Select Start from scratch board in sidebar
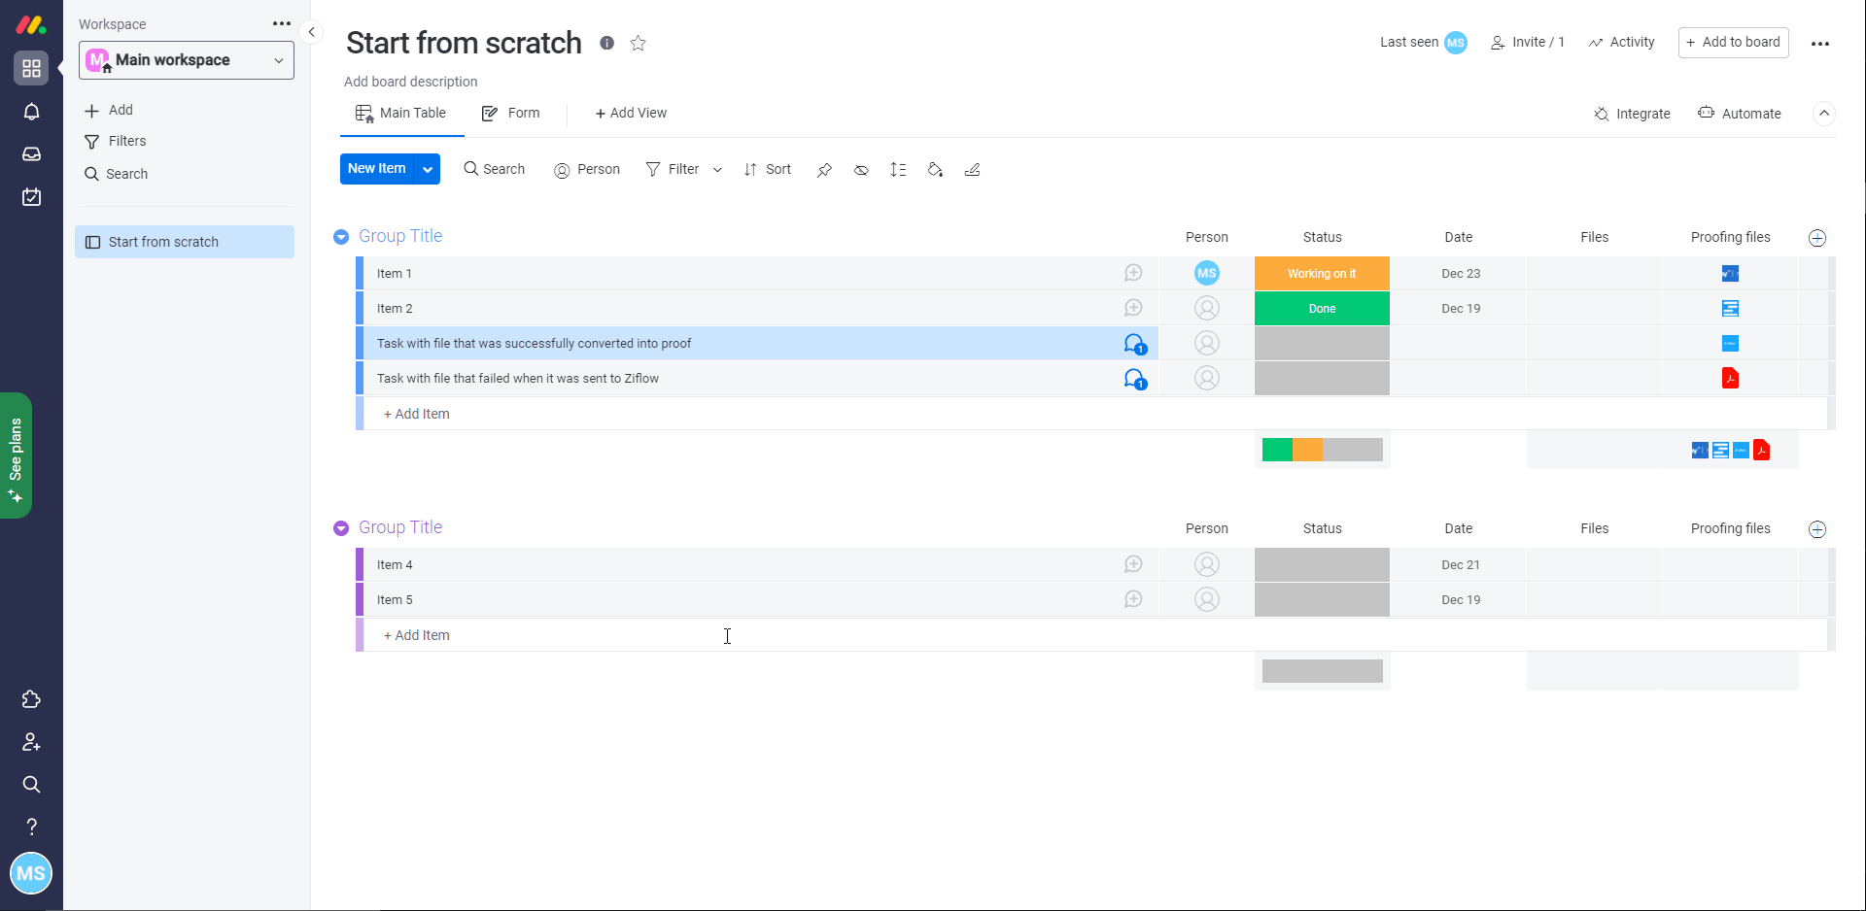Viewport: 1866px width, 911px height. [x=185, y=242]
